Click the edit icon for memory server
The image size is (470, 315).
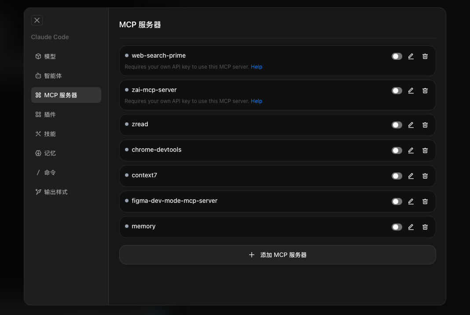[x=411, y=227]
